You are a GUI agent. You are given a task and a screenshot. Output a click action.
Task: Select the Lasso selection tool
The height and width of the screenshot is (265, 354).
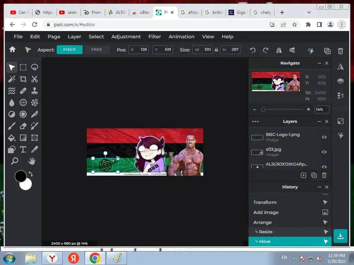click(35, 67)
